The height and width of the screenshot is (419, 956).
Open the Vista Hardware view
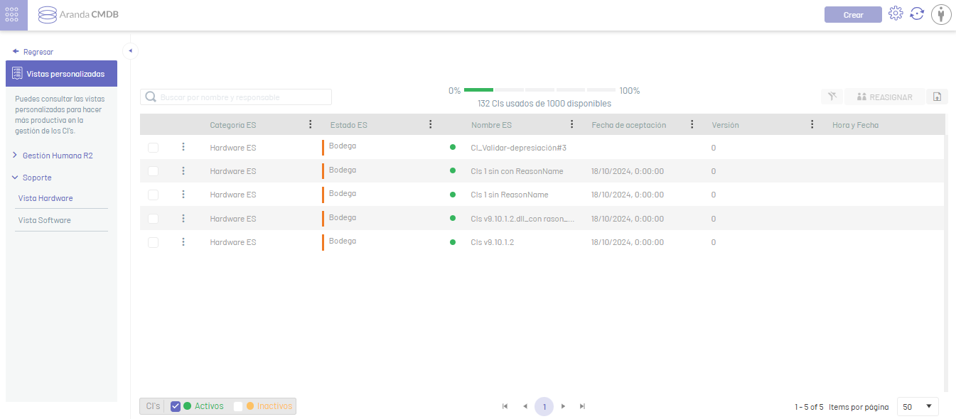point(45,198)
